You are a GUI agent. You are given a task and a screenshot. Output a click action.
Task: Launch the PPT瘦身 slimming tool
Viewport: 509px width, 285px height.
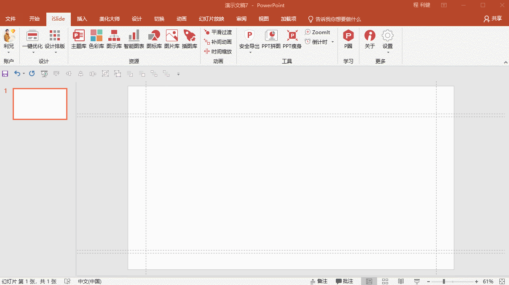coord(292,39)
